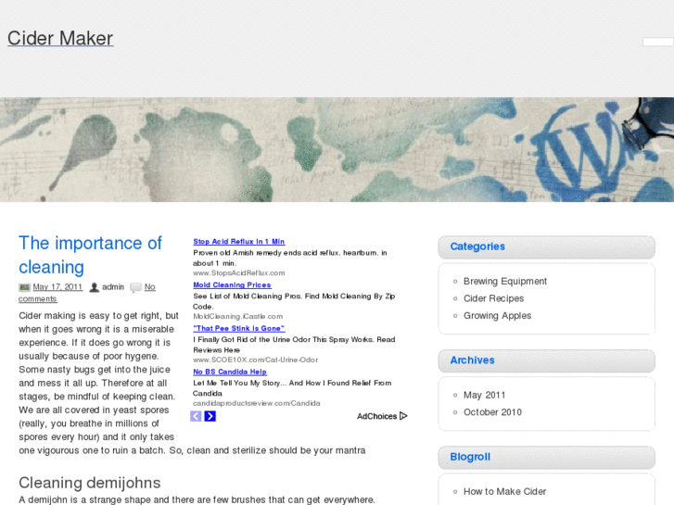Select the Brewing Equipment category
674x505 pixels.
tap(505, 281)
